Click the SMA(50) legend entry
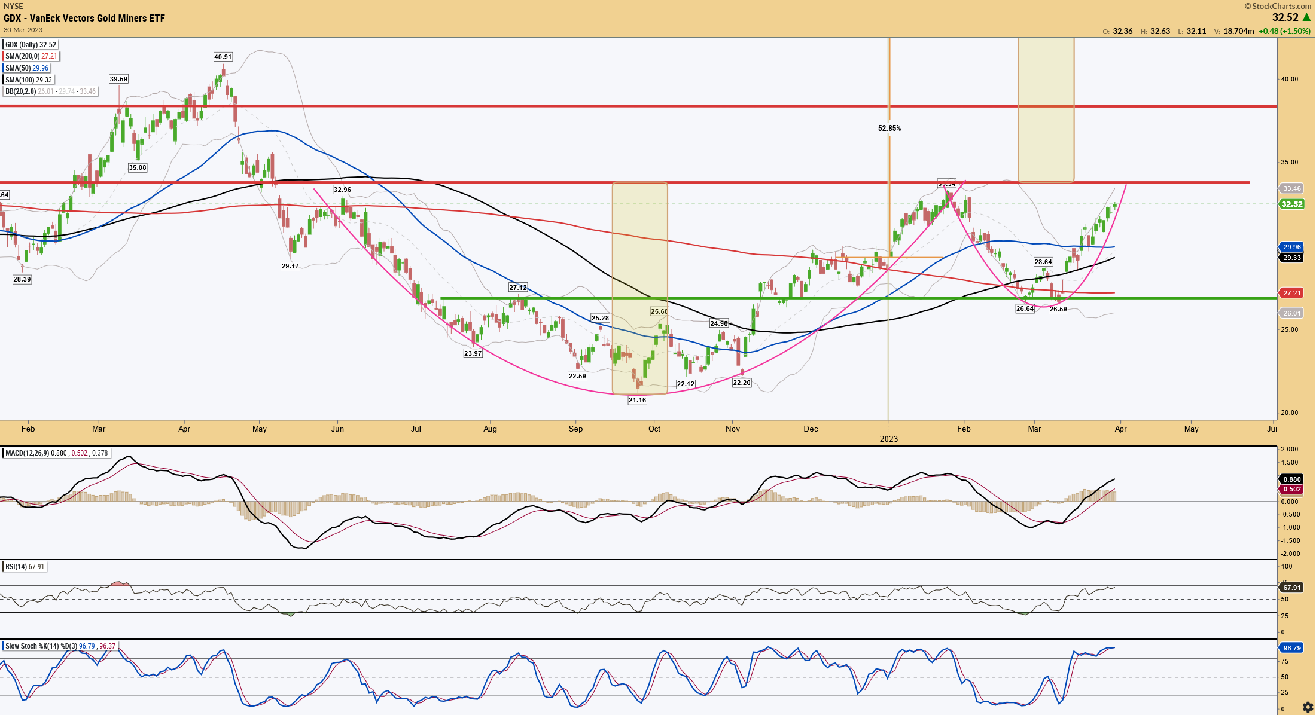 pyautogui.click(x=26, y=68)
